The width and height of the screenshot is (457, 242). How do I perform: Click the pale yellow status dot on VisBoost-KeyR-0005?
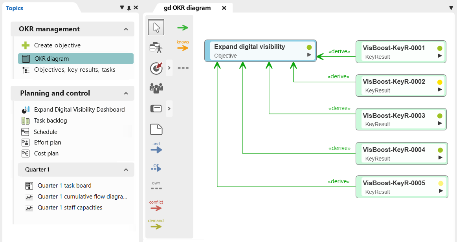[x=440, y=183]
